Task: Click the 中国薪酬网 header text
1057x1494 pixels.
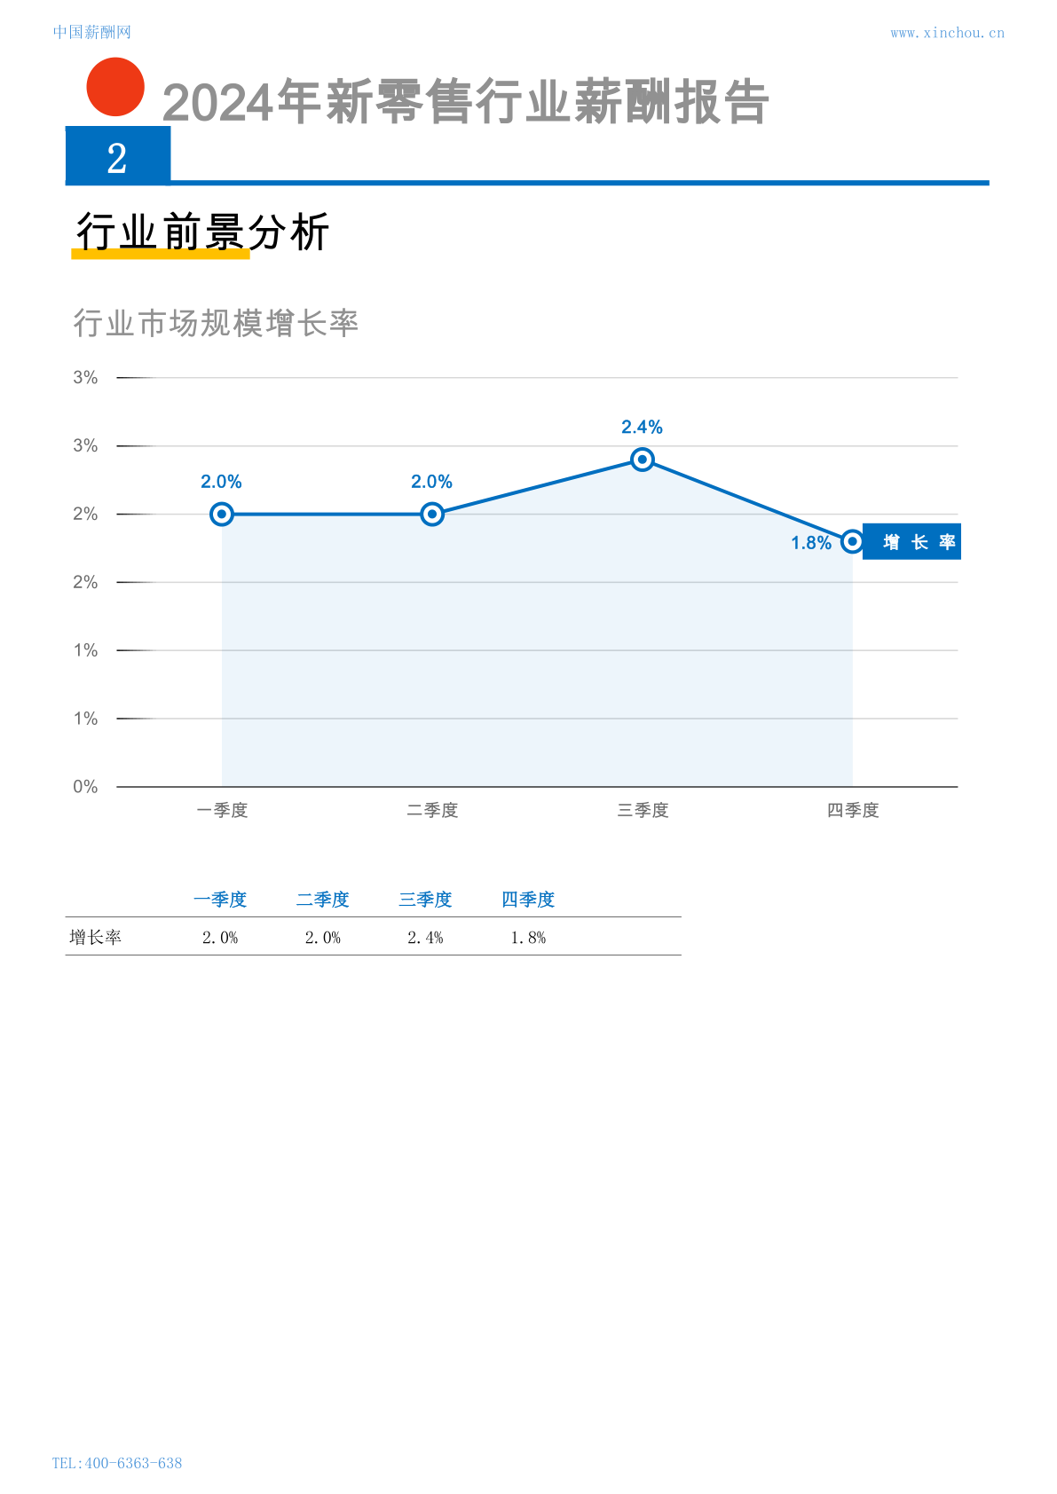Action: (x=92, y=32)
